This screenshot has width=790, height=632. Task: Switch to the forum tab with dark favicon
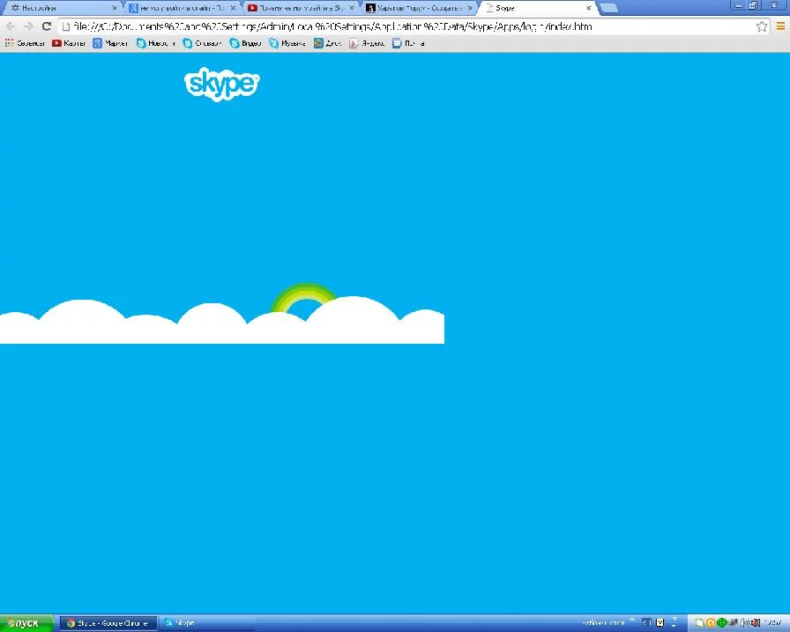coord(418,8)
